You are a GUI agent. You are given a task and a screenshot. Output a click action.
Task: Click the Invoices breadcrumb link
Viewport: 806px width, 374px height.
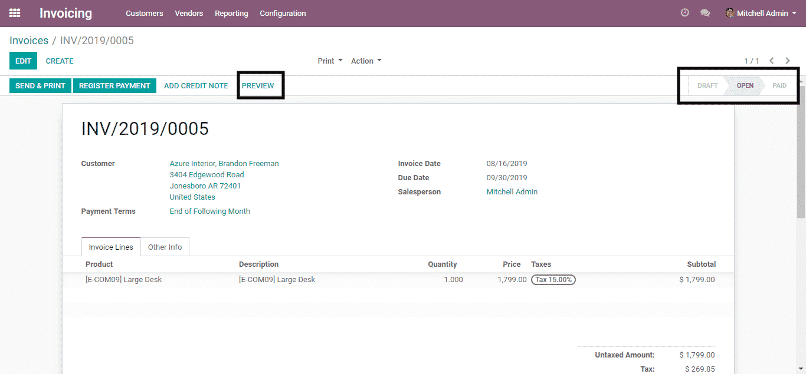29,41
